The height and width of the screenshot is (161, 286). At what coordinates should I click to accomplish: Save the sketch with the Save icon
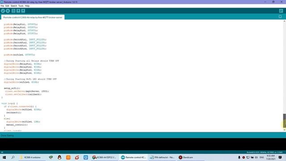[x=23, y=11]
